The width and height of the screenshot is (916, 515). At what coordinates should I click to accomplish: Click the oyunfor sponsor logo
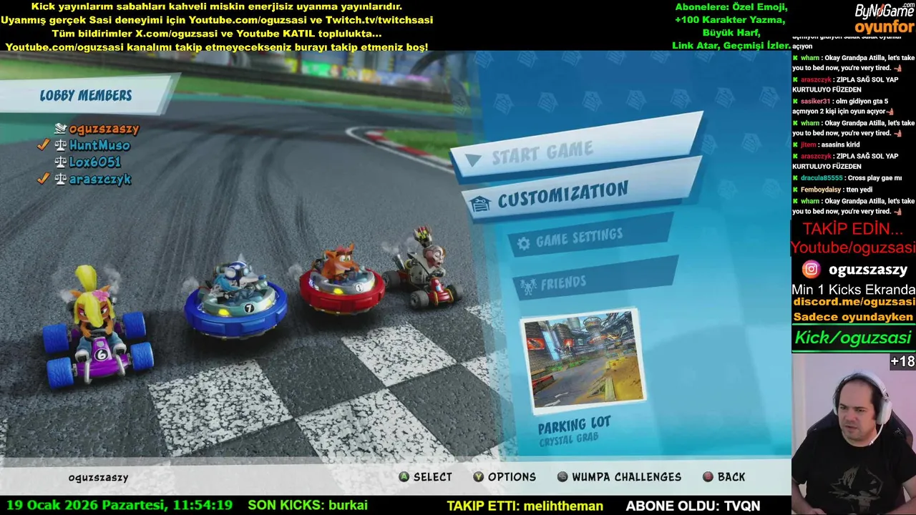885,28
